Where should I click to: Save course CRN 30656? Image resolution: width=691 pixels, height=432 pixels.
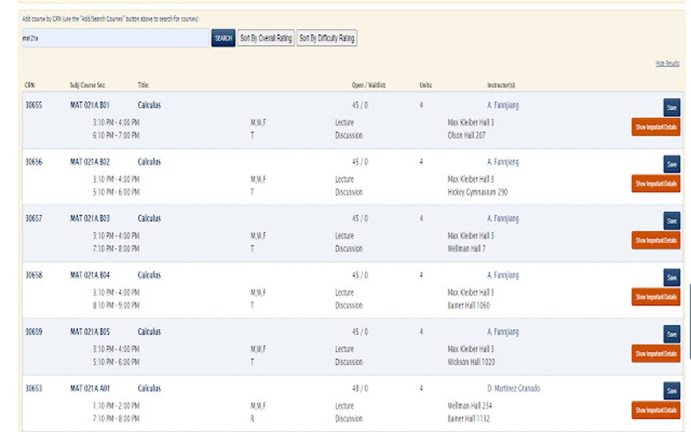tap(671, 165)
